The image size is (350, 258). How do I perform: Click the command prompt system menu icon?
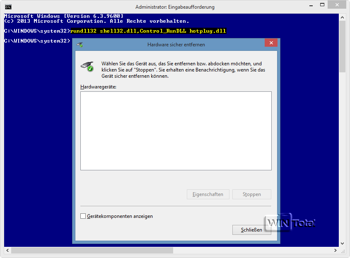point(8,7)
